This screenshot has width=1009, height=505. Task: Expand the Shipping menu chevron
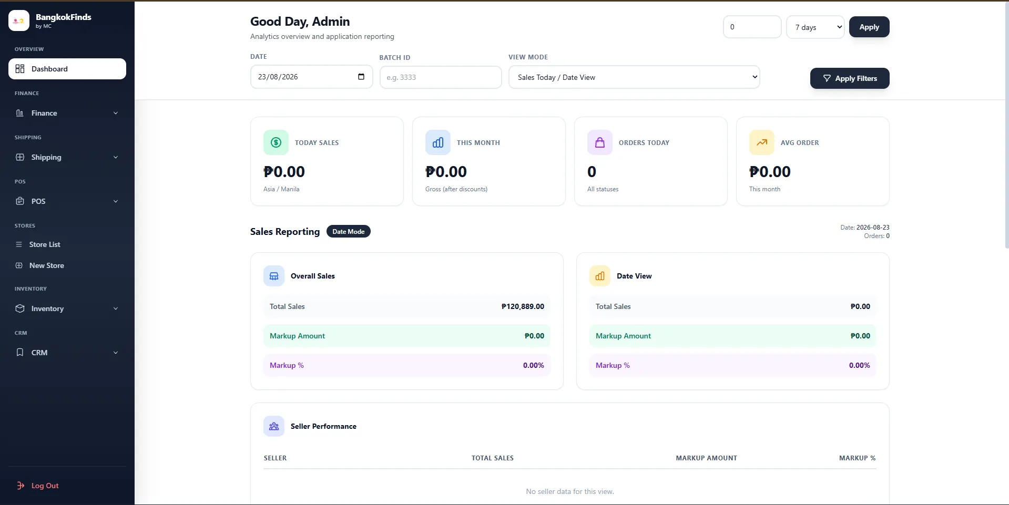pyautogui.click(x=116, y=157)
